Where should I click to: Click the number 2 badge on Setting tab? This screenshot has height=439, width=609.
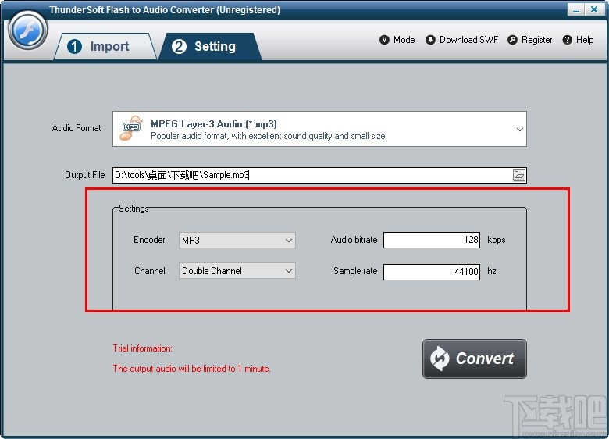pos(179,47)
